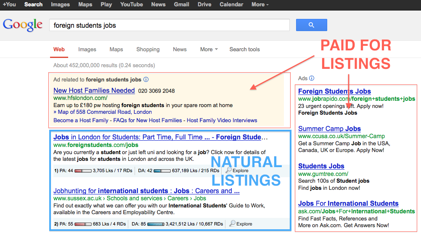Image resolution: width=421 pixels, height=236 pixels.
Task: Open info icon next to Ads heading
Action: (x=312, y=78)
